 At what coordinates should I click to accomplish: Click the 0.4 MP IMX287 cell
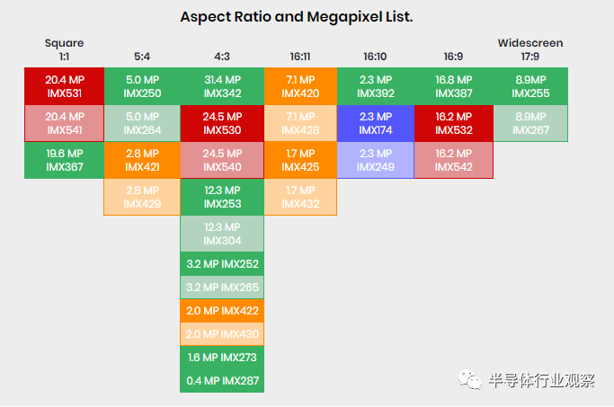pyautogui.click(x=222, y=381)
